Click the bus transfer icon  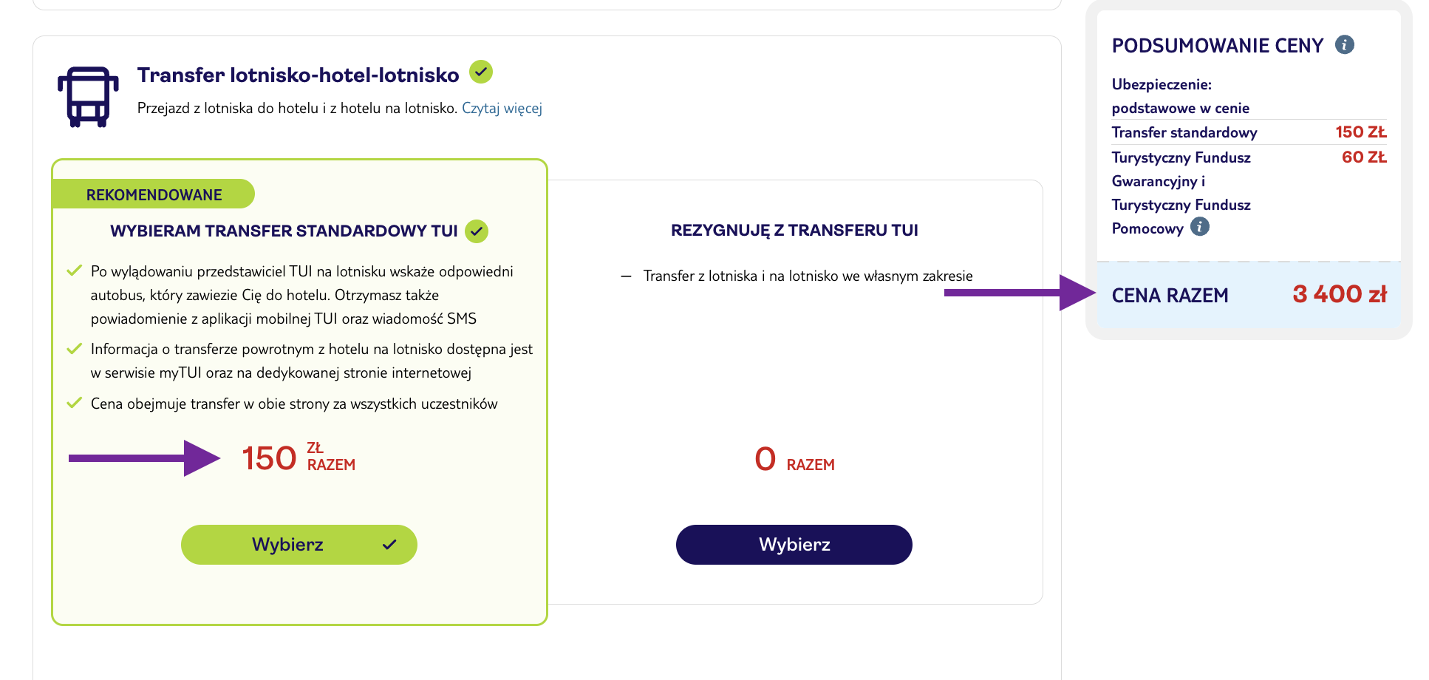pyautogui.click(x=88, y=96)
